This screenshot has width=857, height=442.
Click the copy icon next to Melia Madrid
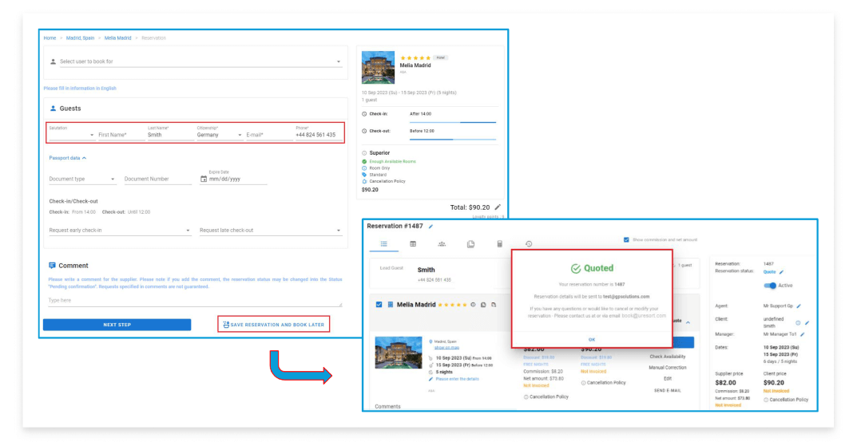(483, 305)
